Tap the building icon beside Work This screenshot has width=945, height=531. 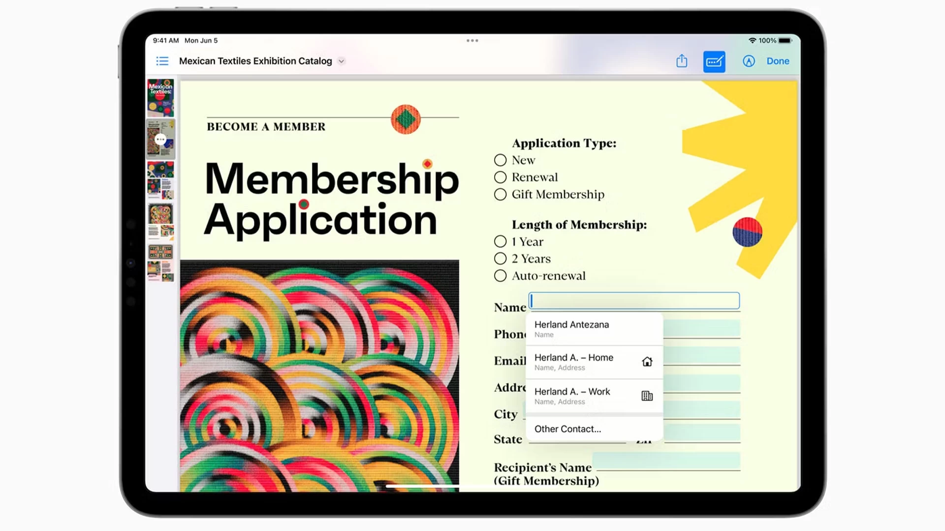647,396
